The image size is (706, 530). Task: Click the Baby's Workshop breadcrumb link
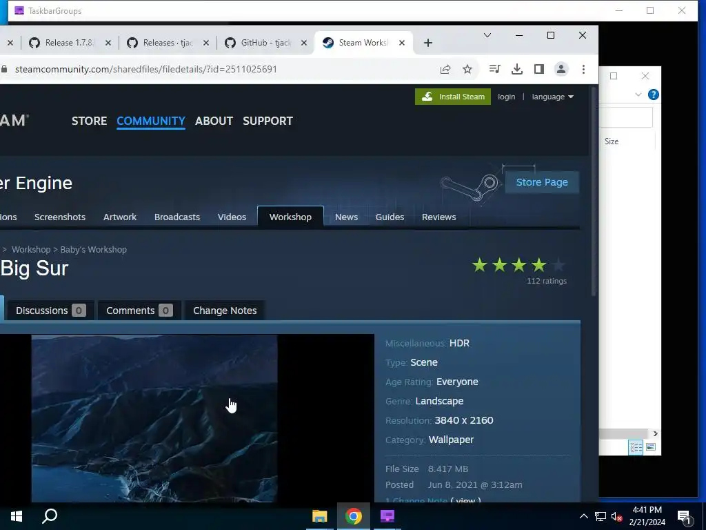pyautogui.click(x=94, y=249)
